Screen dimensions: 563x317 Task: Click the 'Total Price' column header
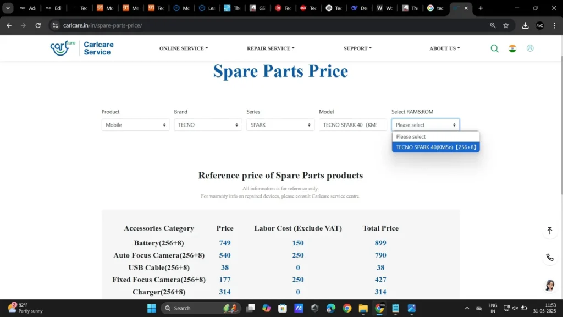coord(380,228)
